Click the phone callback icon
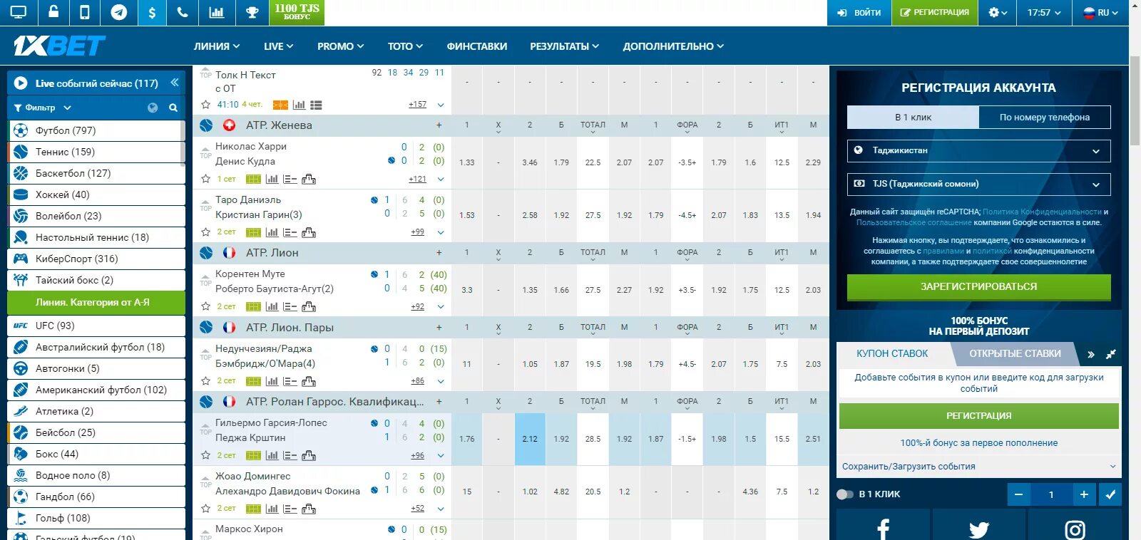The width and height of the screenshot is (1141, 540). [x=183, y=12]
